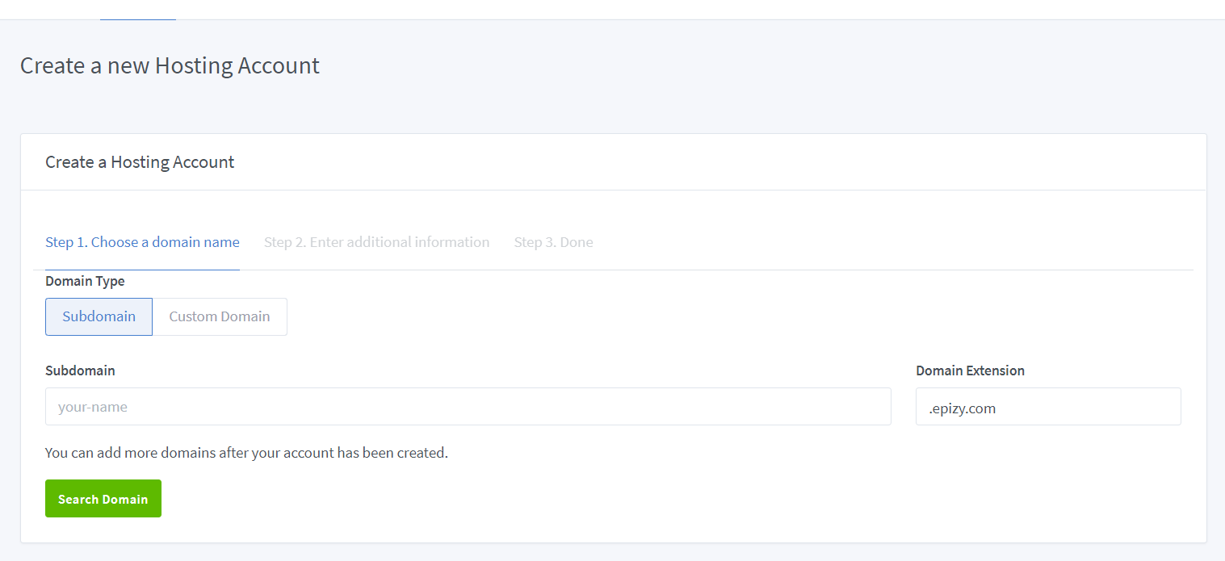The width and height of the screenshot is (1225, 561).
Task: Click the empty white top navigation bar
Action: [646, 9]
